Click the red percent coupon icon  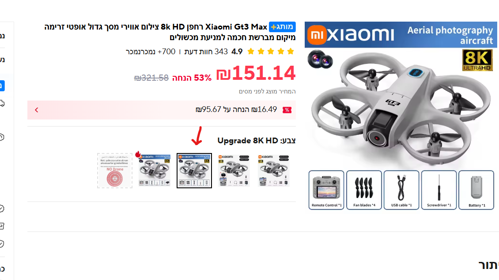[x=287, y=110]
